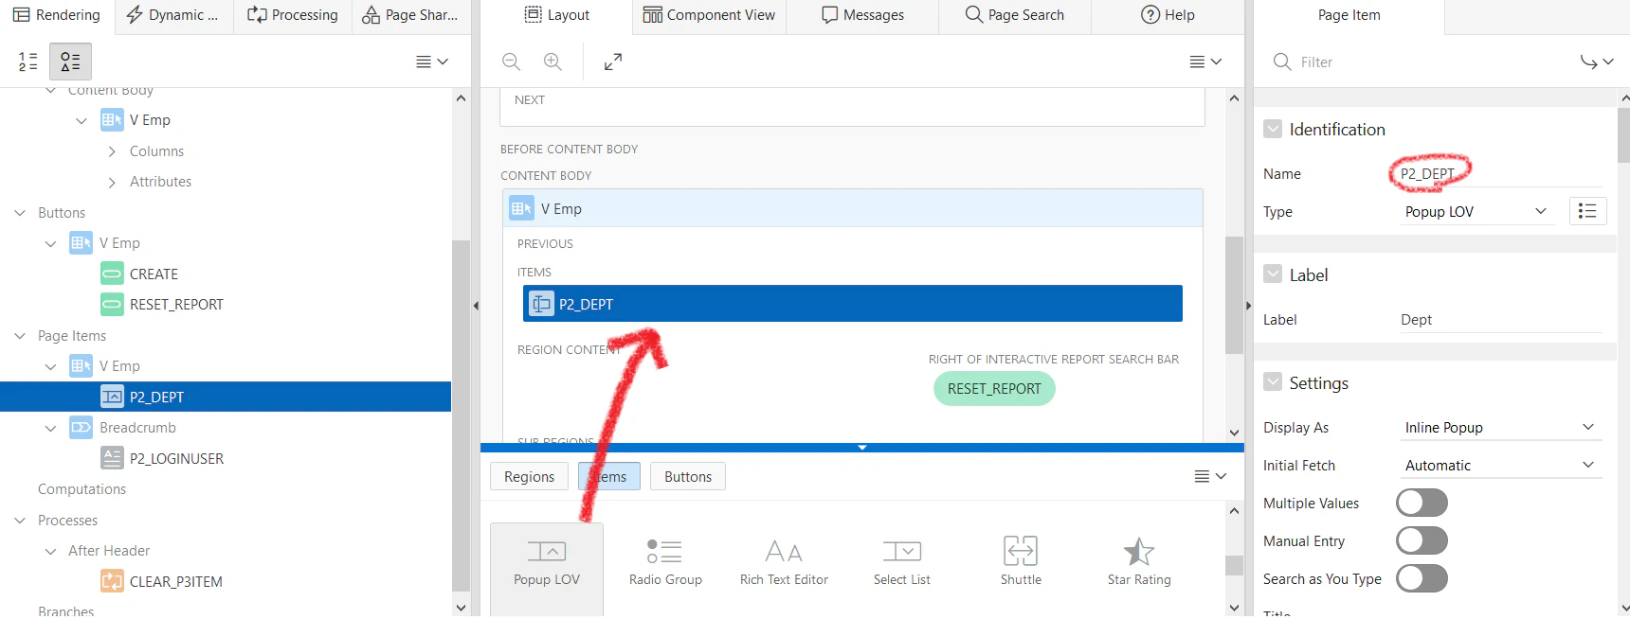The image size is (1630, 619).
Task: Collapse the Label property group
Action: pyautogui.click(x=1273, y=274)
